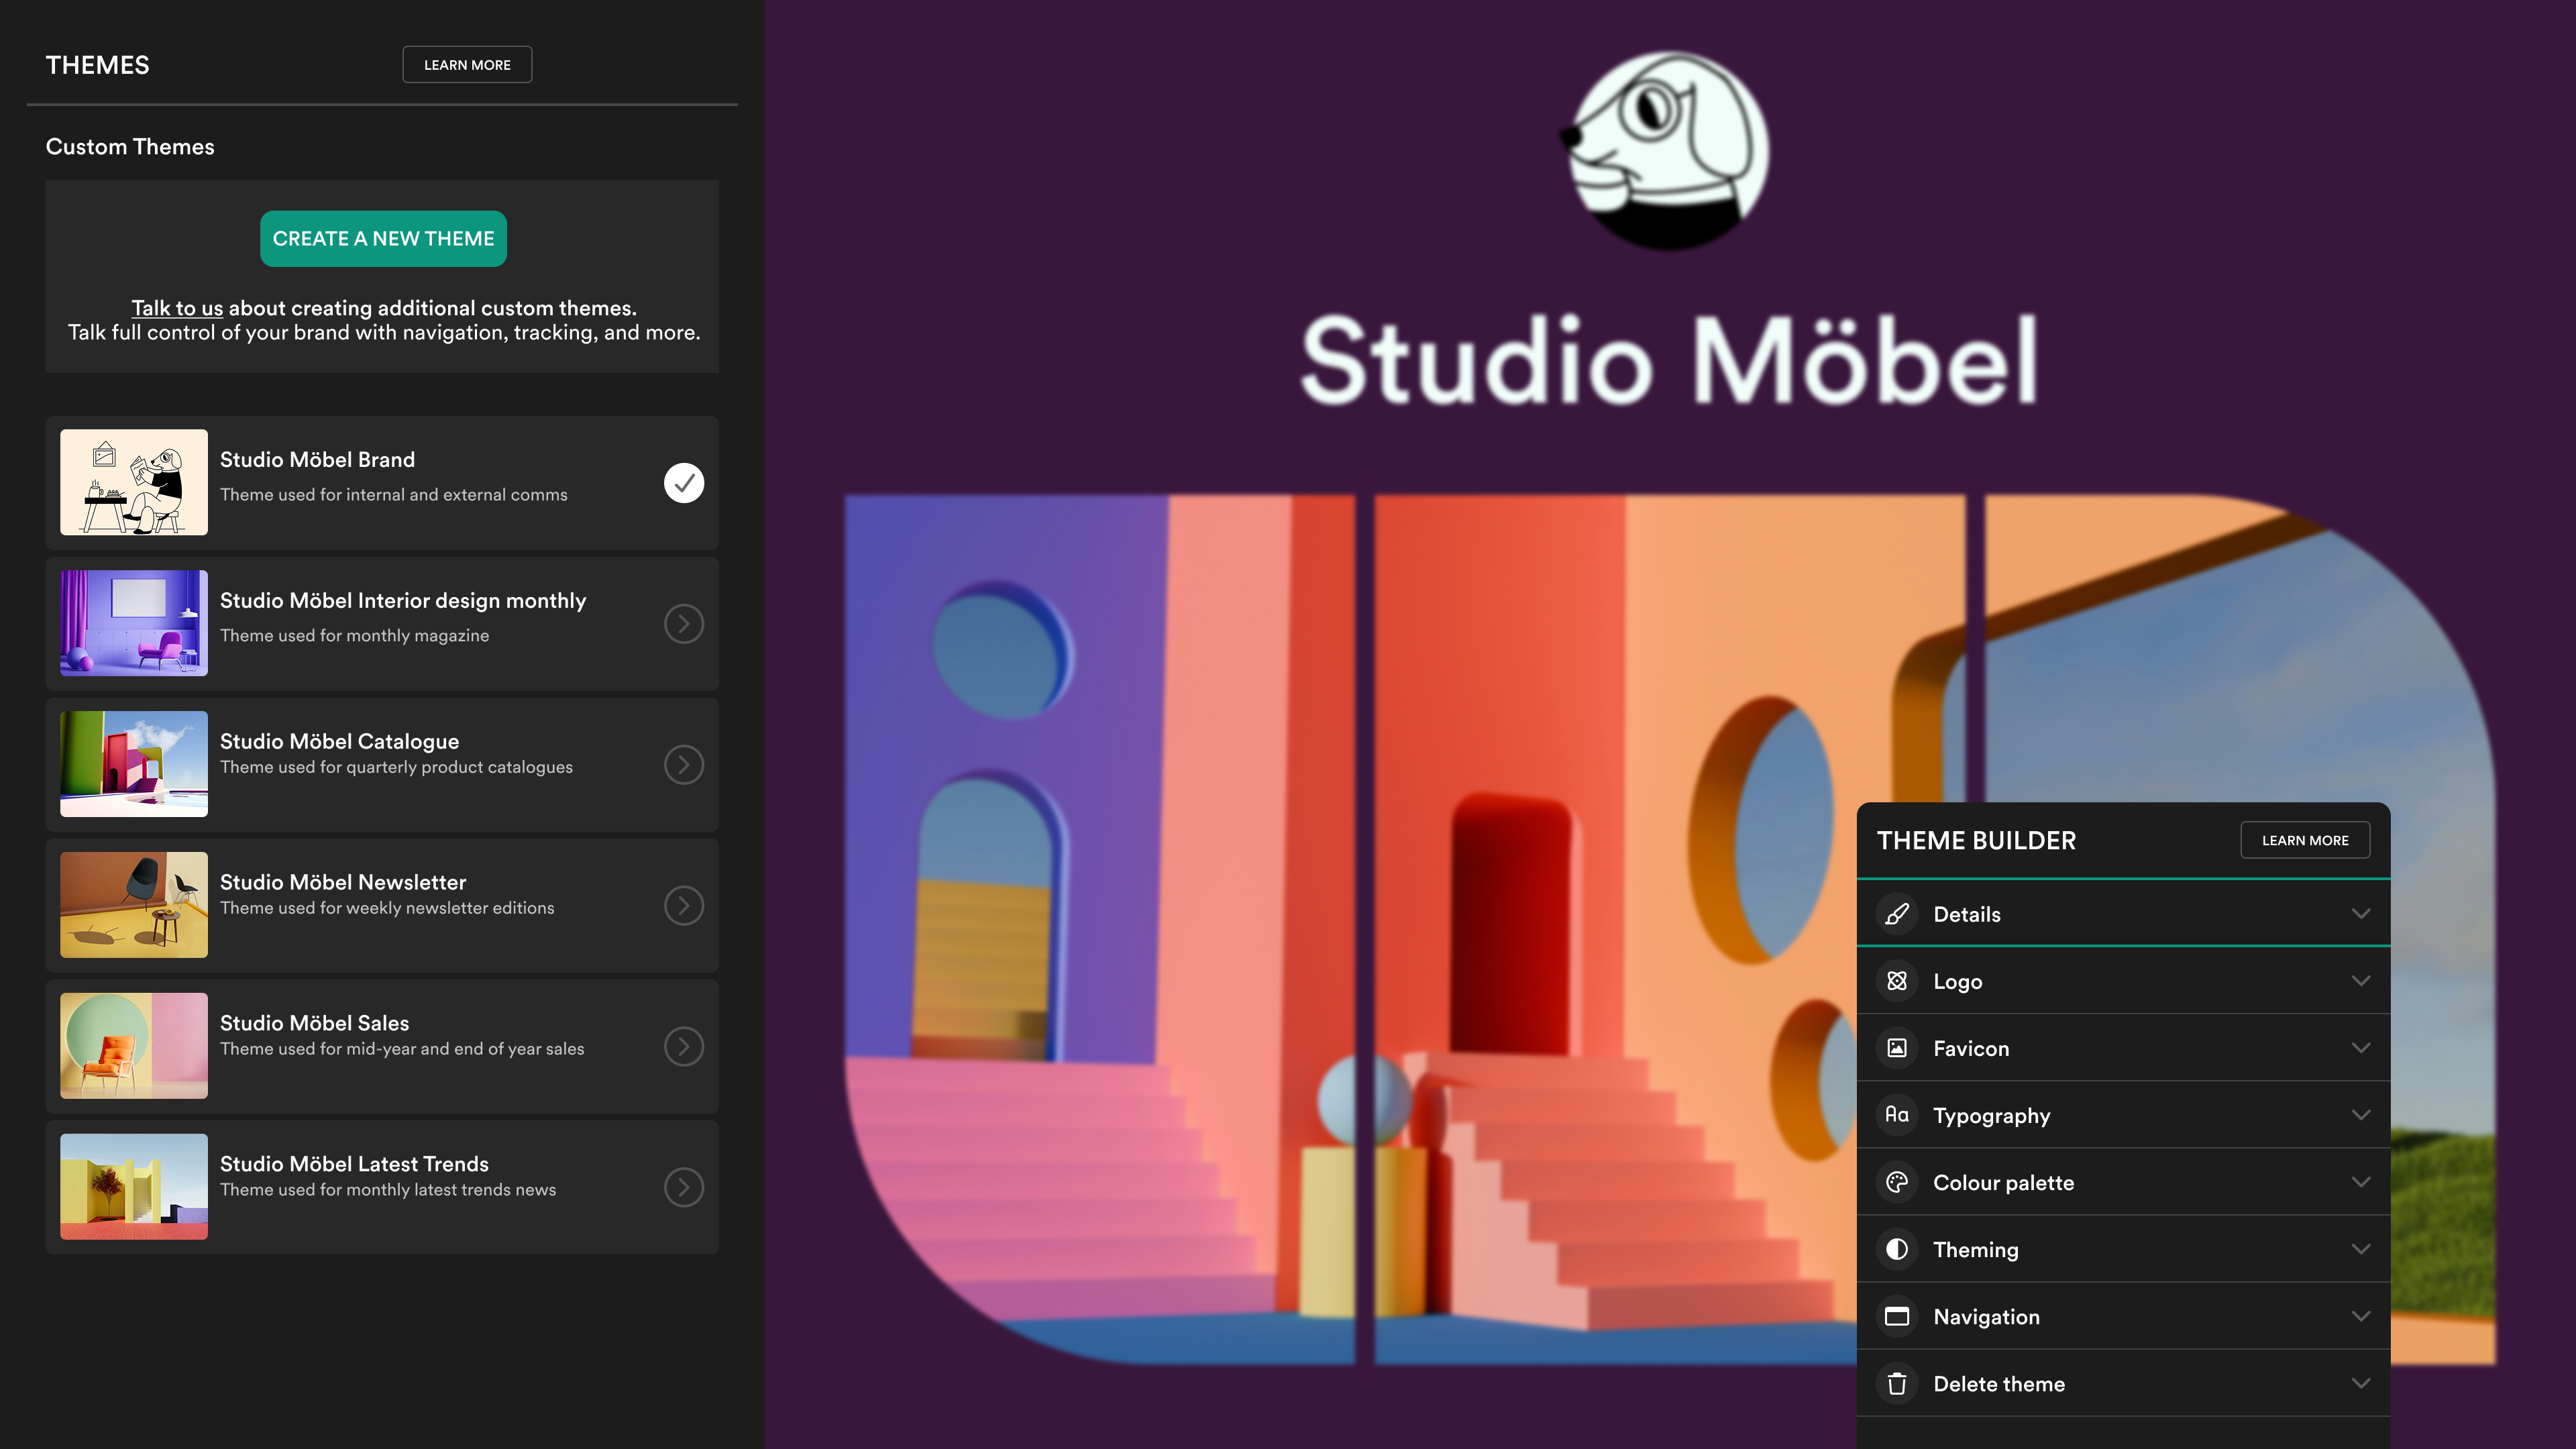Open Studio Möbel Latest Trends theme details
This screenshot has width=2576, height=1449.
tap(683, 1187)
